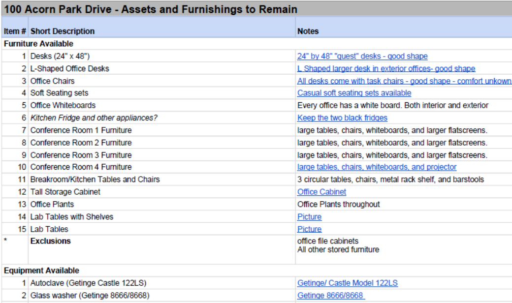
Task: Select the Equipment Available section heading
Action: [x=41, y=271]
